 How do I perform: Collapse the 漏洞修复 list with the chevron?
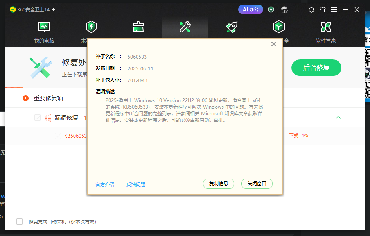[x=338, y=118]
